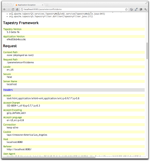150x161 pixels.
Task: Click the value e9ed53eb4bccc6c
Action: point(16,39)
